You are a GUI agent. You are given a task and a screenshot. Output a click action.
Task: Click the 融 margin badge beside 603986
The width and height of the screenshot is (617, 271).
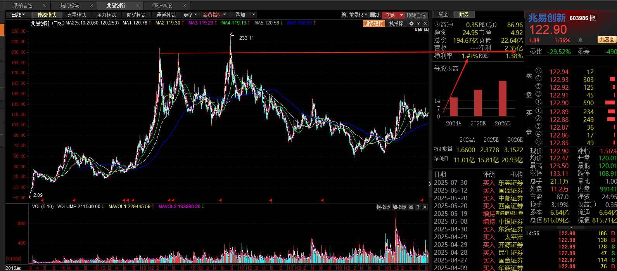tap(593, 18)
